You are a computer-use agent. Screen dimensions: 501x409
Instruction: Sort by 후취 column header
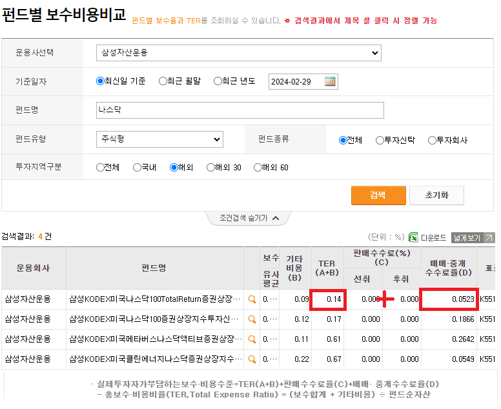402,279
